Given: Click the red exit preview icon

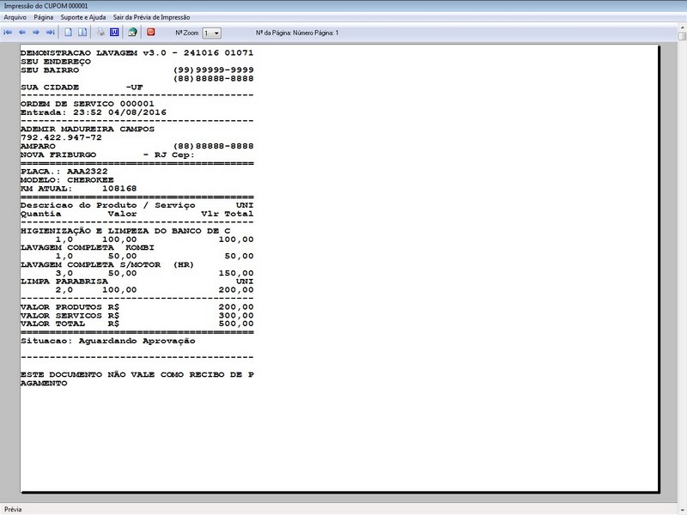Looking at the screenshot, I should coord(151,33).
